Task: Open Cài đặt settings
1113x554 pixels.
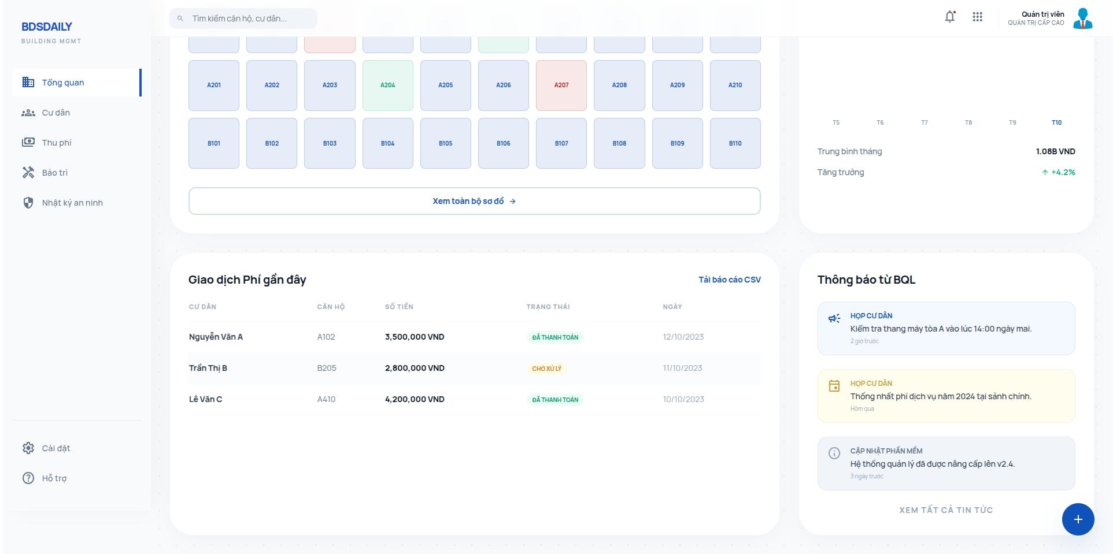Action: point(56,448)
